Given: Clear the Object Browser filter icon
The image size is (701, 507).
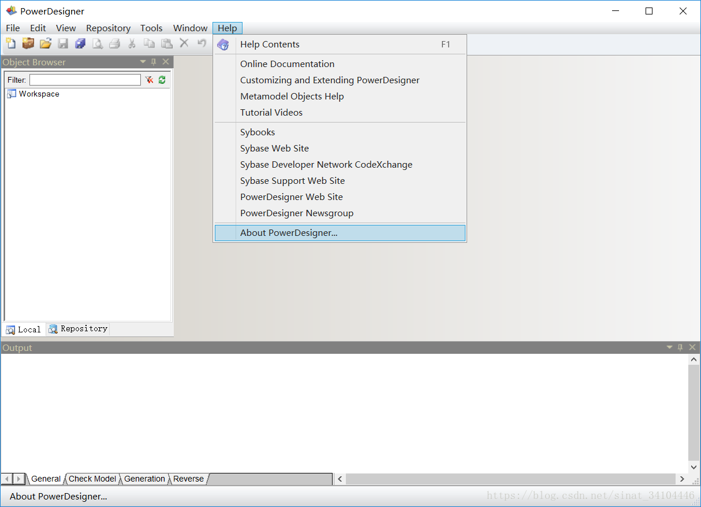Looking at the screenshot, I should click(x=149, y=80).
